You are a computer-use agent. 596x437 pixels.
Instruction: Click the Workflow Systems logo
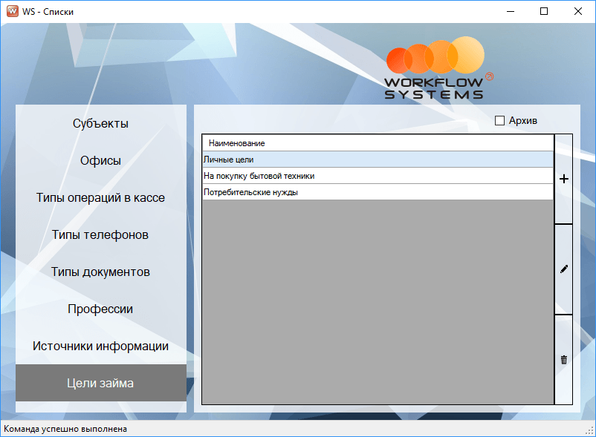[x=438, y=68]
